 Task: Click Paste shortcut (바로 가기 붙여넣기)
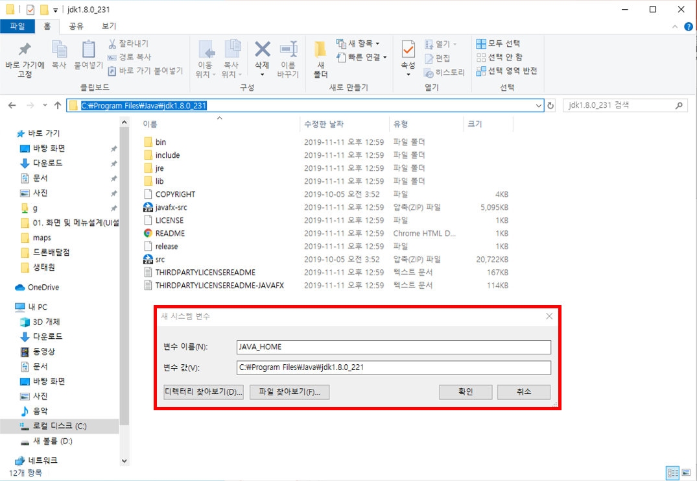point(146,71)
